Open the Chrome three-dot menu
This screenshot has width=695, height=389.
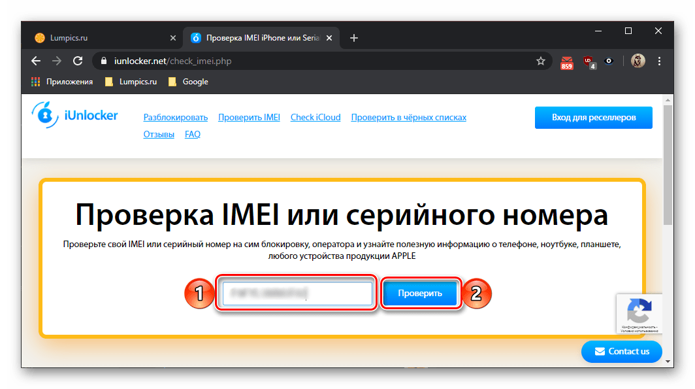click(x=659, y=61)
